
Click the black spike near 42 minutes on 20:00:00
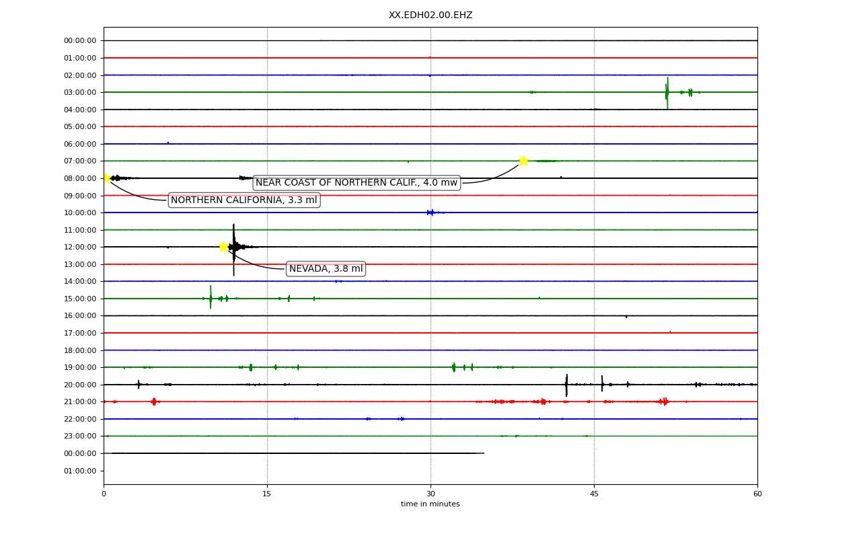click(x=566, y=385)
